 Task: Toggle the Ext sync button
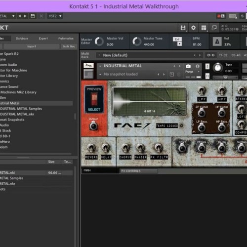coord(177,39)
